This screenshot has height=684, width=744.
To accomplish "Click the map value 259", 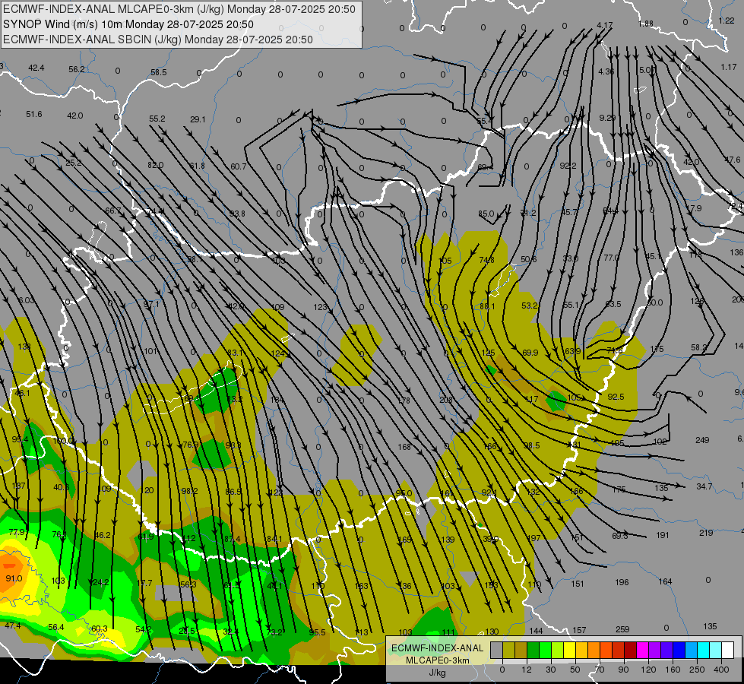I will (x=622, y=629).
